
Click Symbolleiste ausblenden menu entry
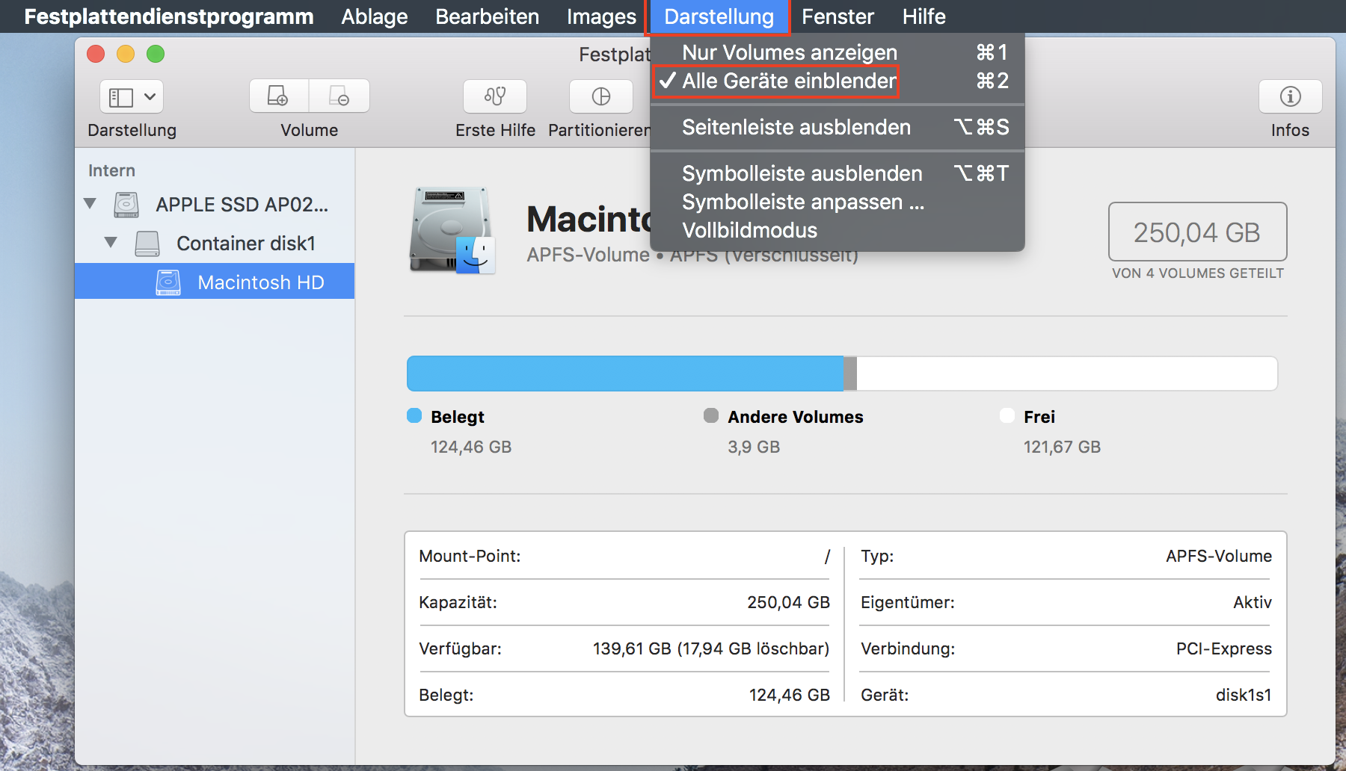click(x=802, y=173)
